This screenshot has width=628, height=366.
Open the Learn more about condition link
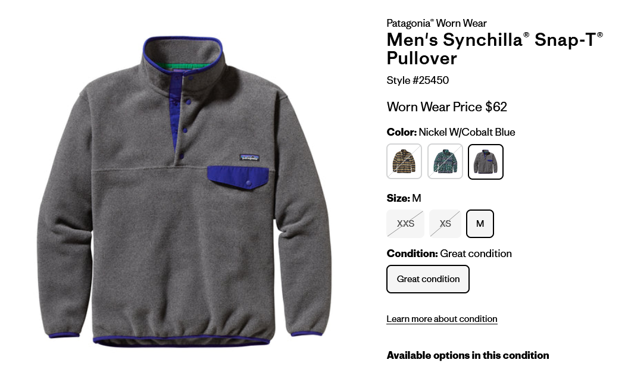[x=442, y=319]
